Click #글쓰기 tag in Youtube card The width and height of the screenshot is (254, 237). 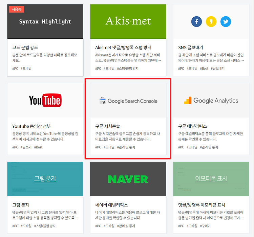26,147
